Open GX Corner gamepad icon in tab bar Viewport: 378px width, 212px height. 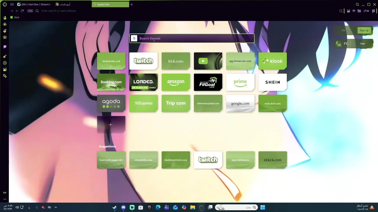pyautogui.click(x=12, y=4)
